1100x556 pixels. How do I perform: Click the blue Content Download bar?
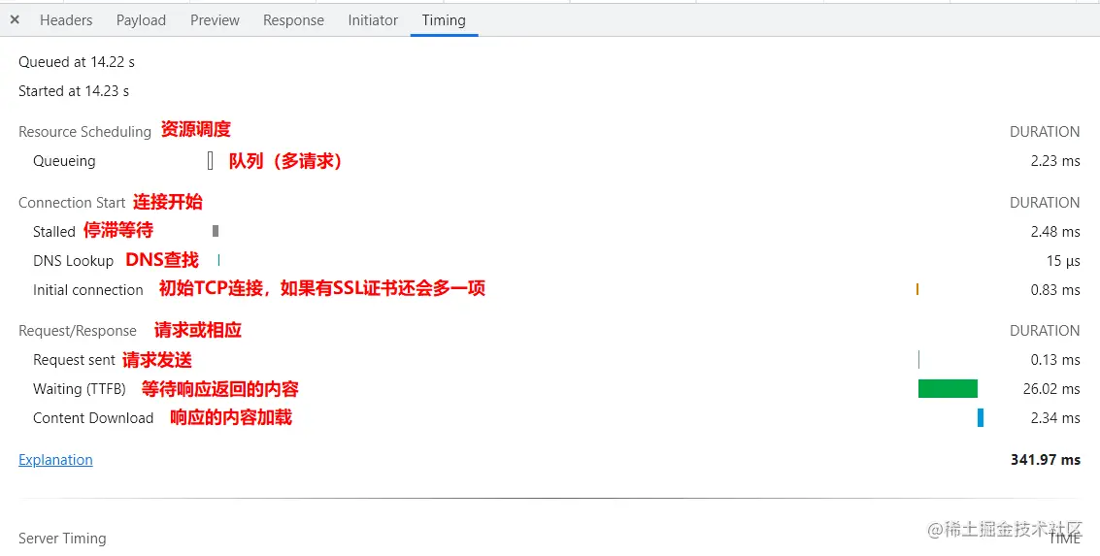coord(981,418)
